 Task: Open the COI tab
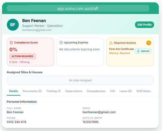(x=112, y=91)
